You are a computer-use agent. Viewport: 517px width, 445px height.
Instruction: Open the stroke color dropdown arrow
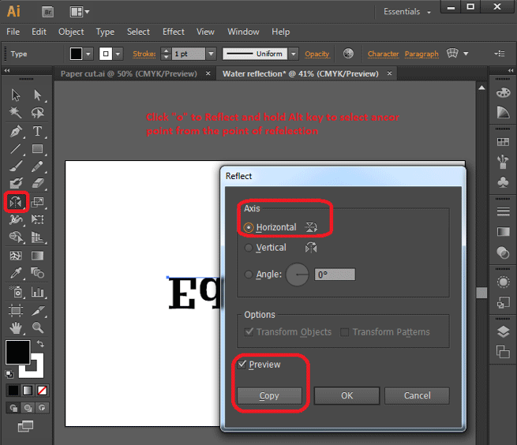pos(118,54)
